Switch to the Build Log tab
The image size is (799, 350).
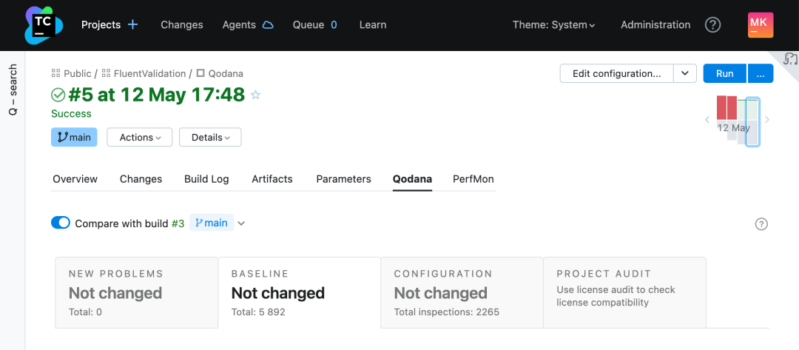coord(206,179)
